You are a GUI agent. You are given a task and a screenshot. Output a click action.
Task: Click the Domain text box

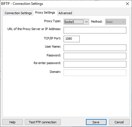pyautogui.click(x=95, y=73)
